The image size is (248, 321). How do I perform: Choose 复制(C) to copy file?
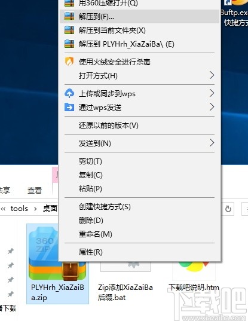139,175
